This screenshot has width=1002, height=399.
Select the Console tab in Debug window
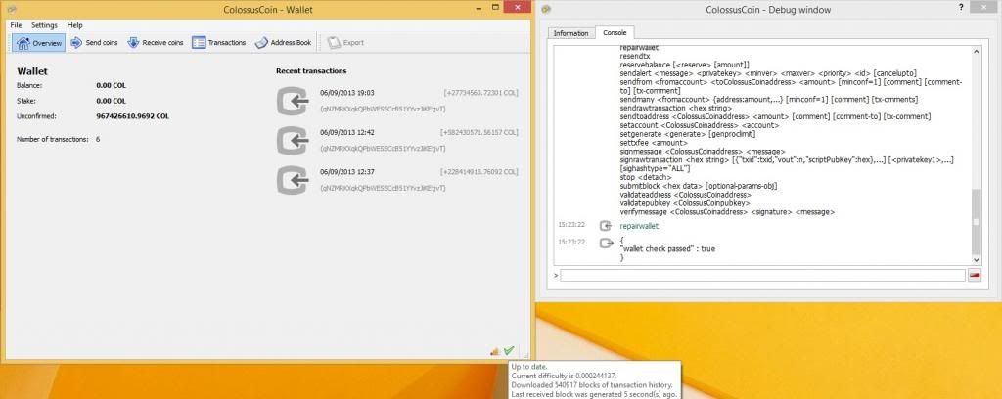click(x=615, y=32)
